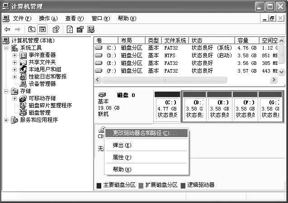
Task: Click the Up one level toolbar icon
Action: (32, 29)
